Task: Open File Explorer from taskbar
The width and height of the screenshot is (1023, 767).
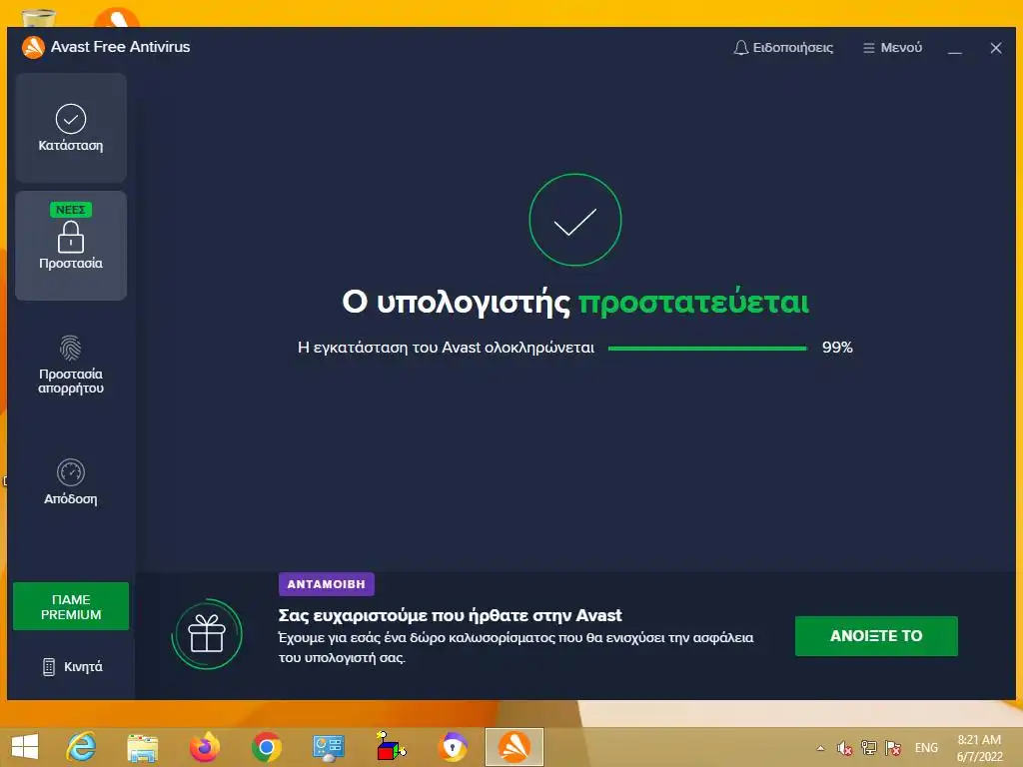Action: tap(143, 747)
